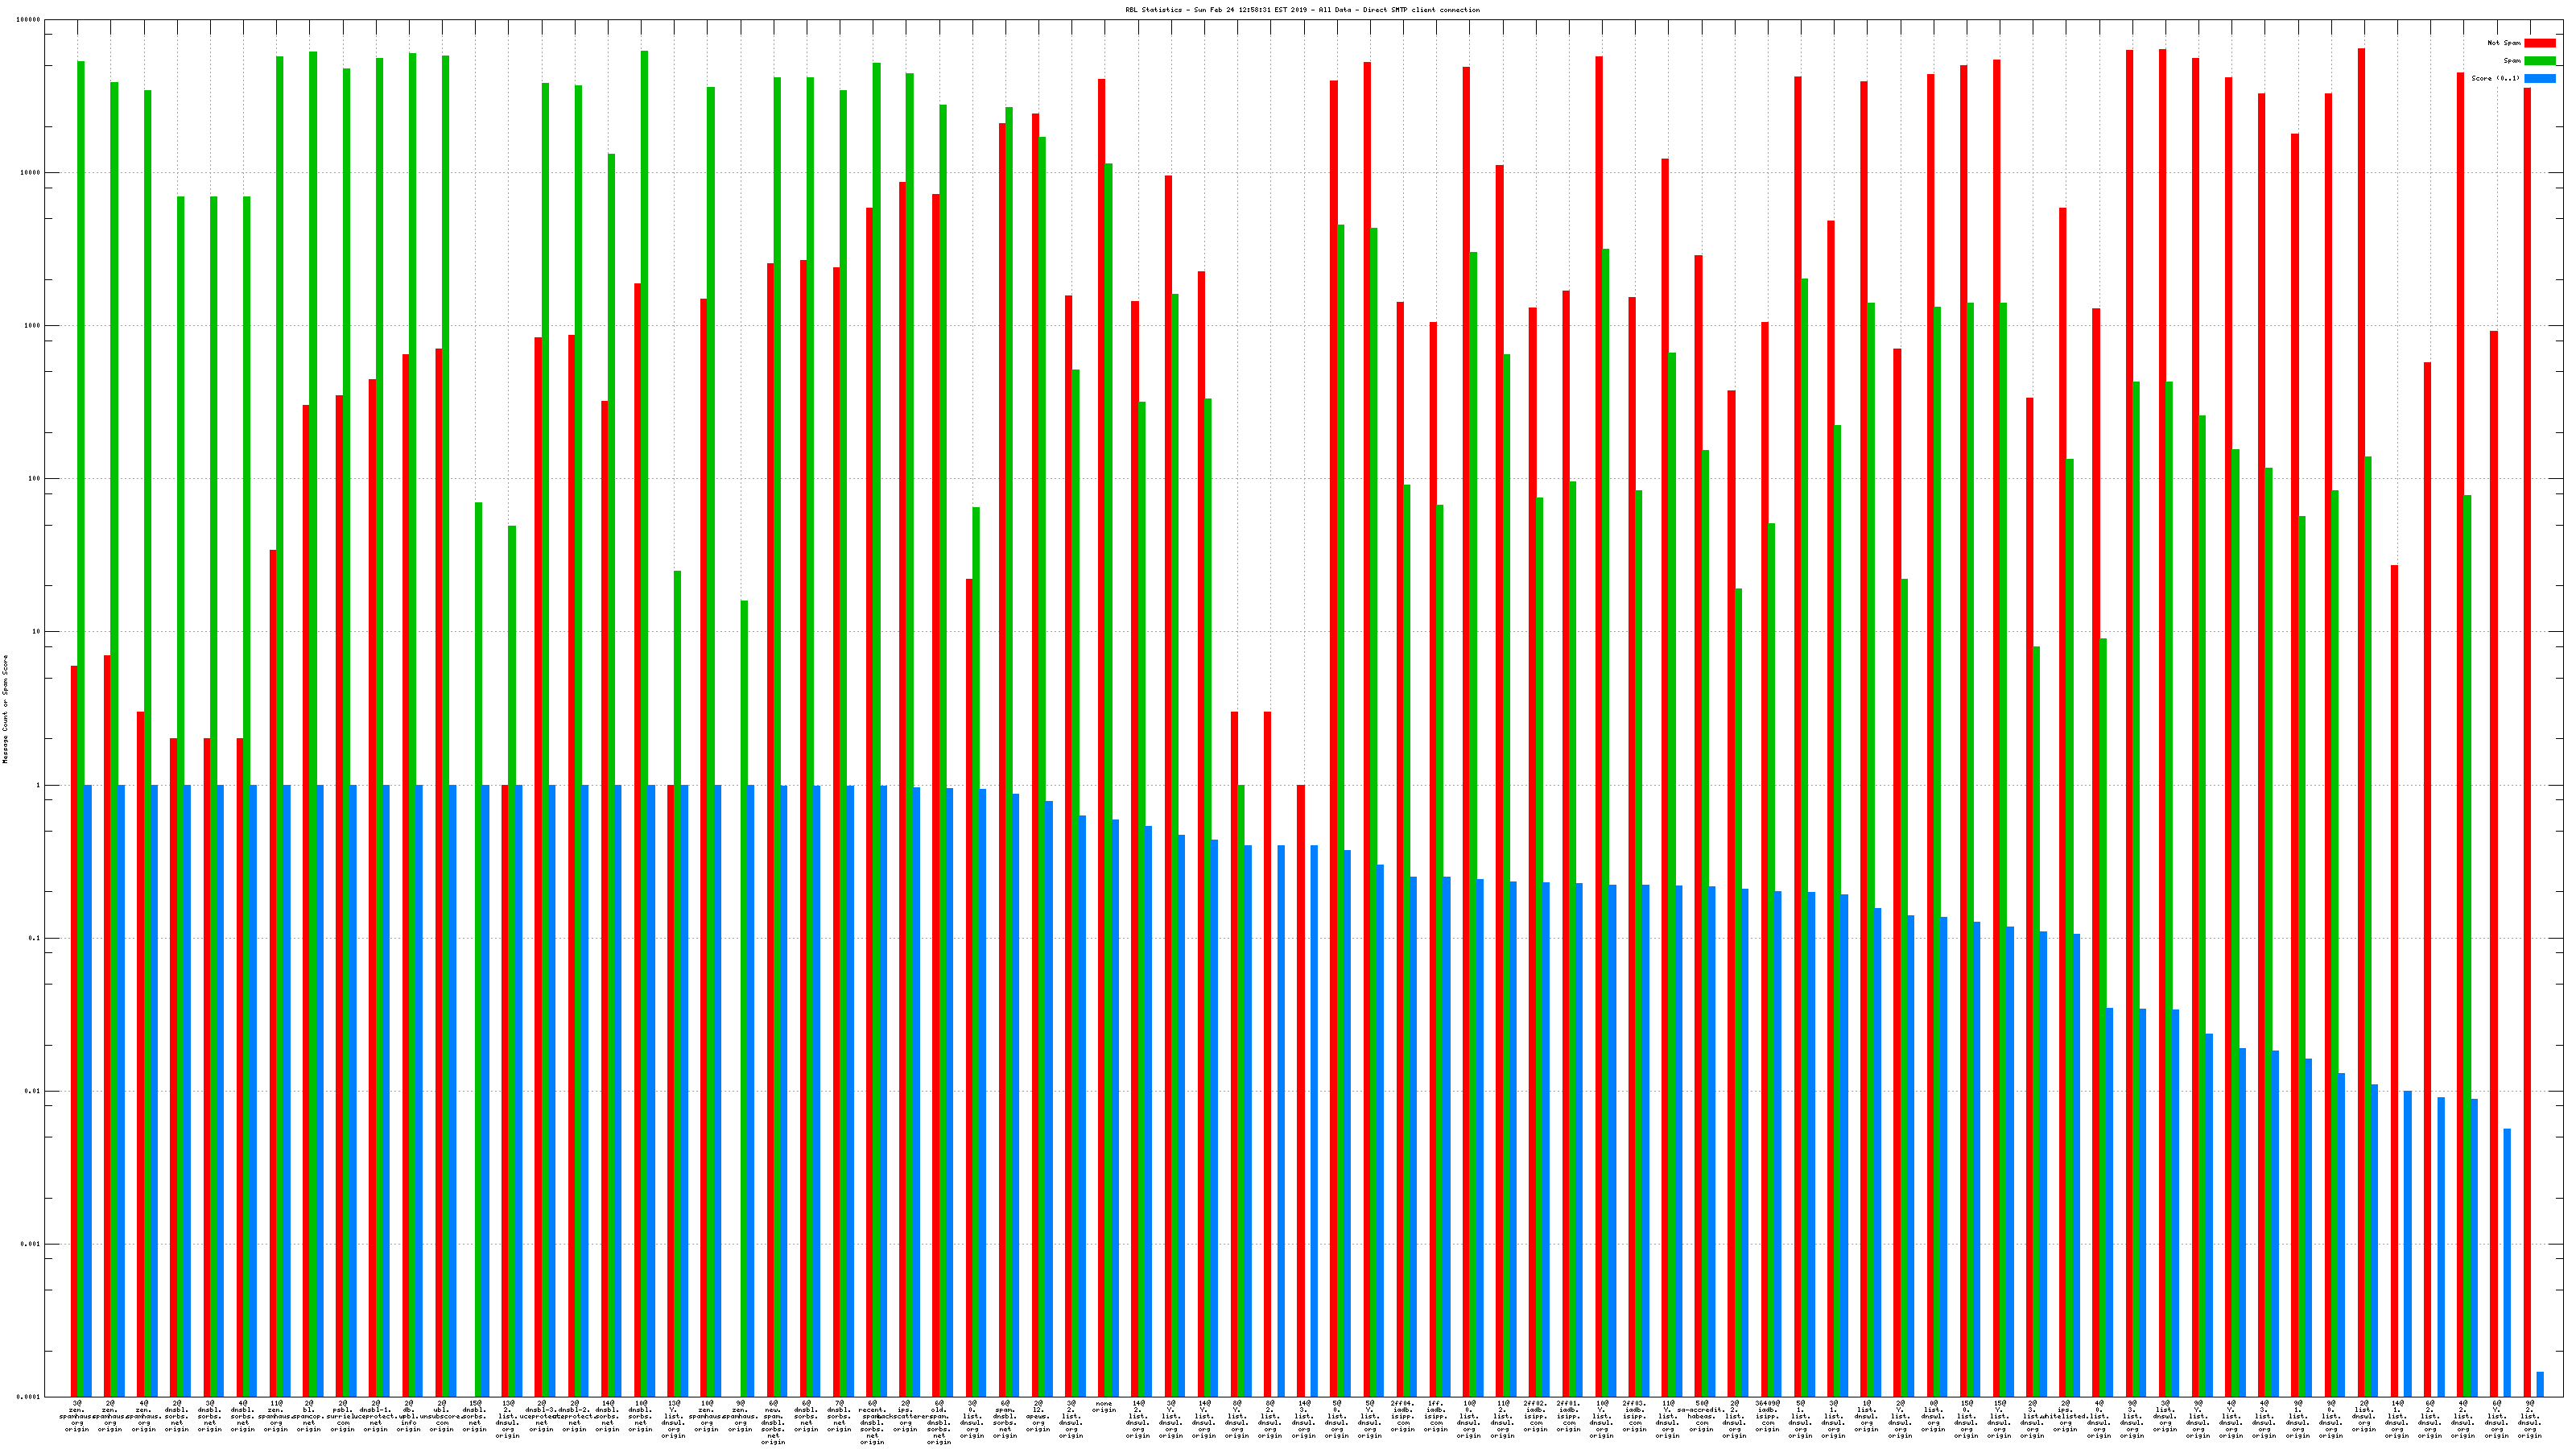
Task: Select the apews.org x-axis label
Action: pos(1038,1416)
